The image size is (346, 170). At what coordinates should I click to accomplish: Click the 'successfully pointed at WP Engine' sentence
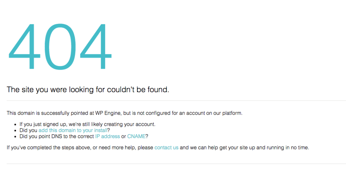click(x=125, y=113)
